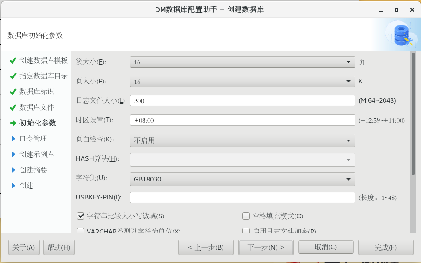Click the green checkmark beside 数据库文件
The image size is (421, 263).
tap(13, 107)
